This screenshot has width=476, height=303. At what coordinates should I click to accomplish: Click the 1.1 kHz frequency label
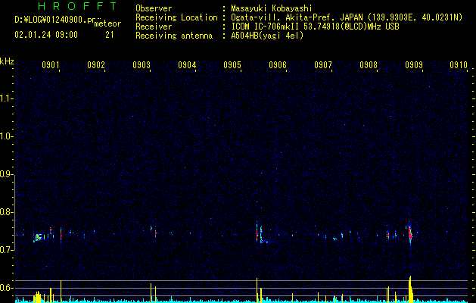(6, 98)
